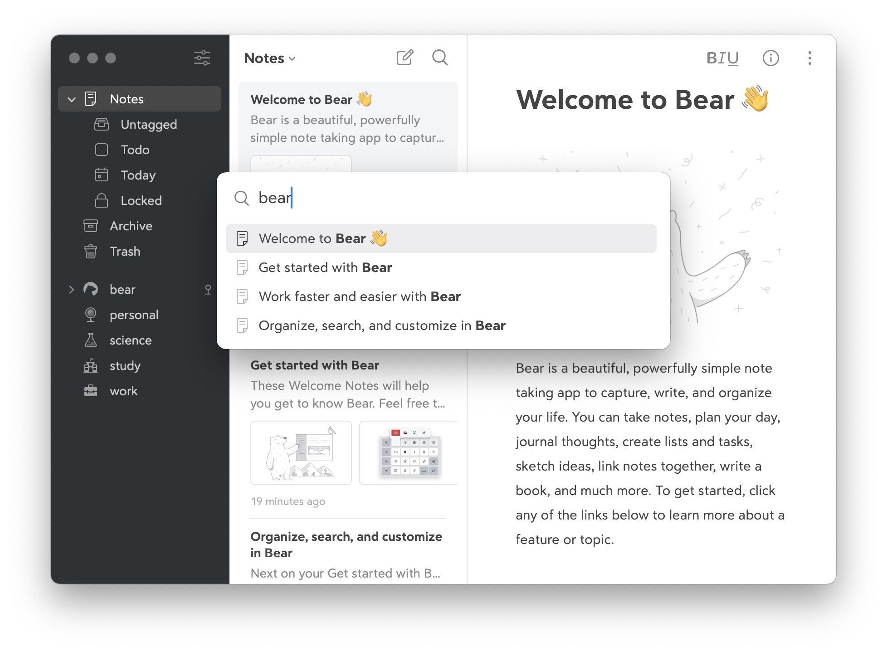The height and width of the screenshot is (651, 887).
Task: Show the note info panel
Action: tap(770, 58)
